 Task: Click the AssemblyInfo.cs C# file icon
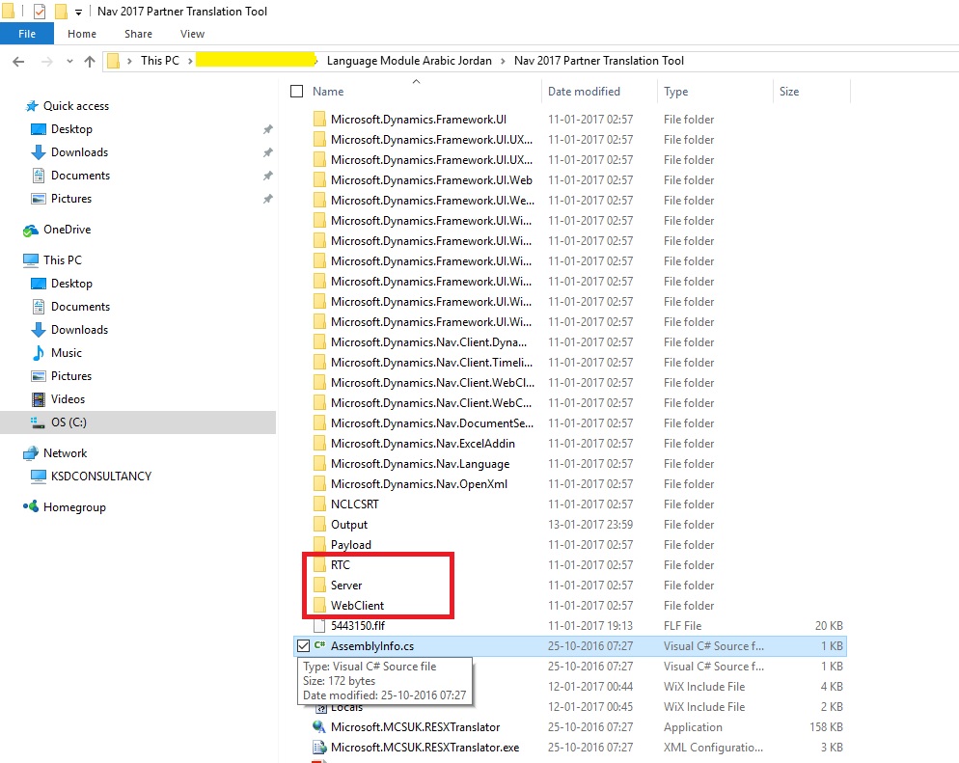tap(319, 645)
